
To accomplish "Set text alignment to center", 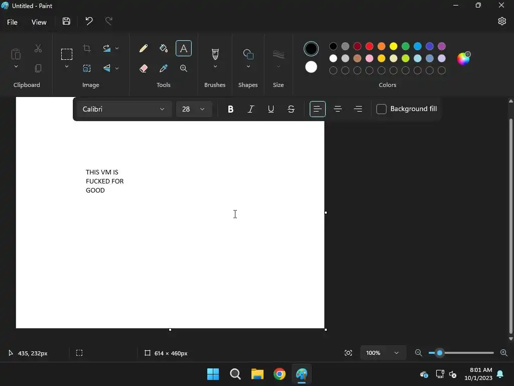I will click(338, 109).
